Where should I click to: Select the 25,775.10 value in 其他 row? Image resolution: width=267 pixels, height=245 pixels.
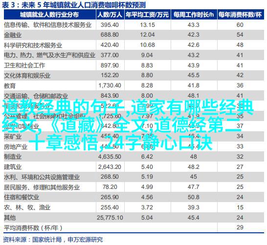pos(110,218)
